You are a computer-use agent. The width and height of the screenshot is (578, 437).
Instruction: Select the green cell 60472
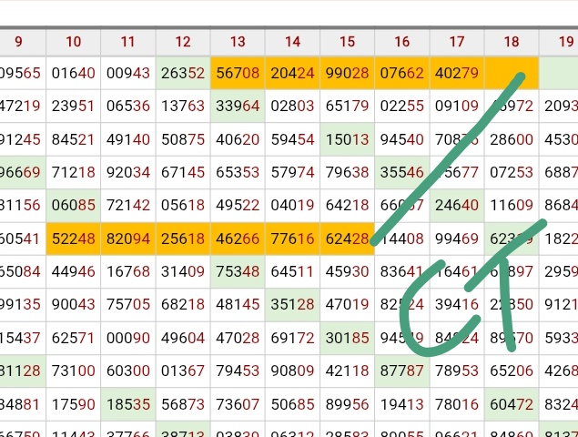(512, 403)
